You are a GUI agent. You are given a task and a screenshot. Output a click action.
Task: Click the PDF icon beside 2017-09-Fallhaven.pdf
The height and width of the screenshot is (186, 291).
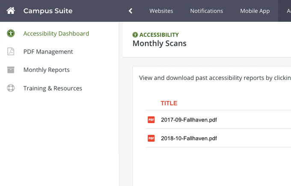click(151, 120)
